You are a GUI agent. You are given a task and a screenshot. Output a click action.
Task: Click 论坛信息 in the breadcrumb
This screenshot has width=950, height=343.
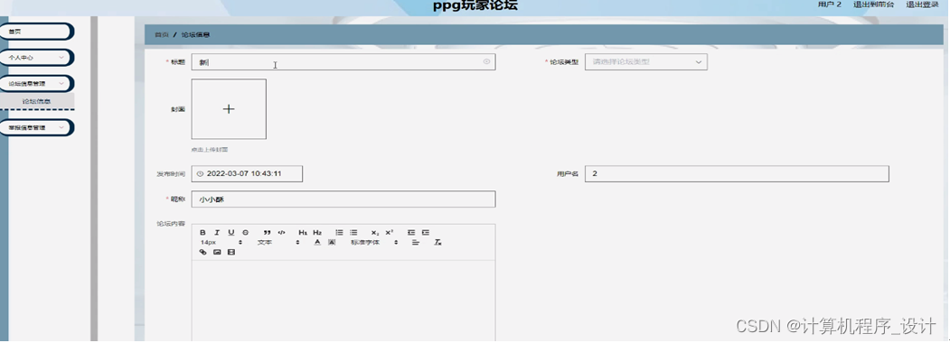(x=196, y=35)
